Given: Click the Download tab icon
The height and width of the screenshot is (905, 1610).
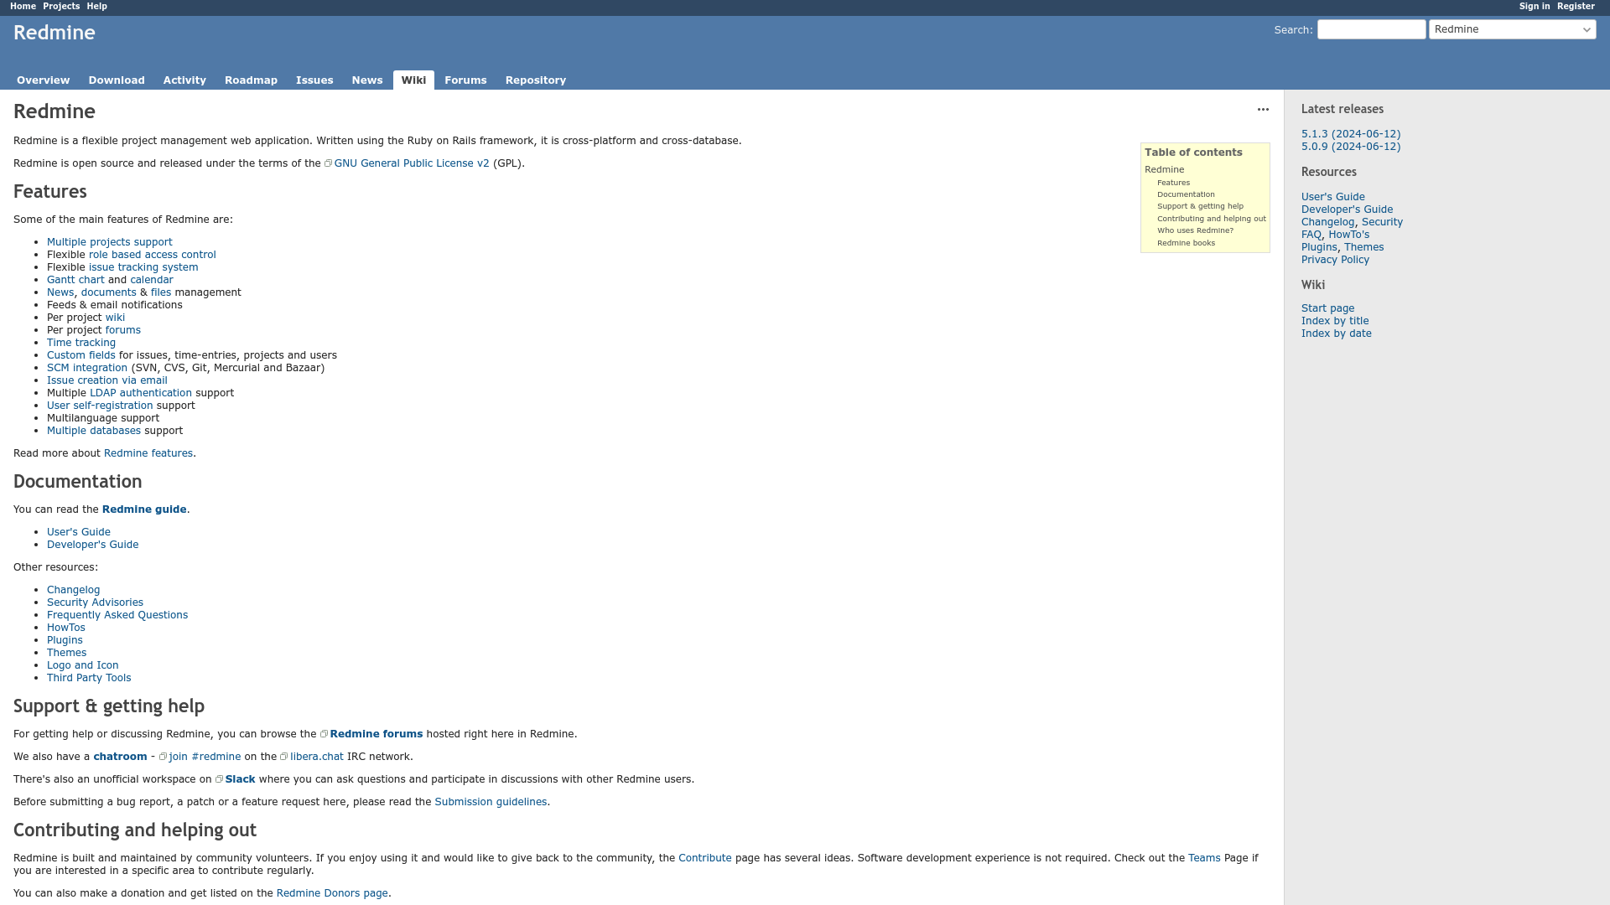Looking at the screenshot, I should click(116, 80).
